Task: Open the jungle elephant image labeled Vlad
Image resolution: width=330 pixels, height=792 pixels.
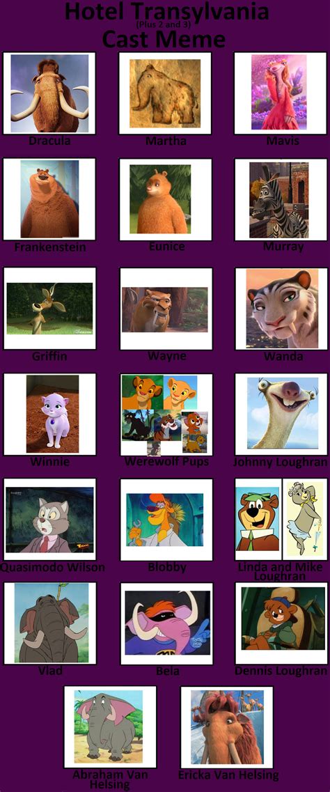Action: [51, 622]
